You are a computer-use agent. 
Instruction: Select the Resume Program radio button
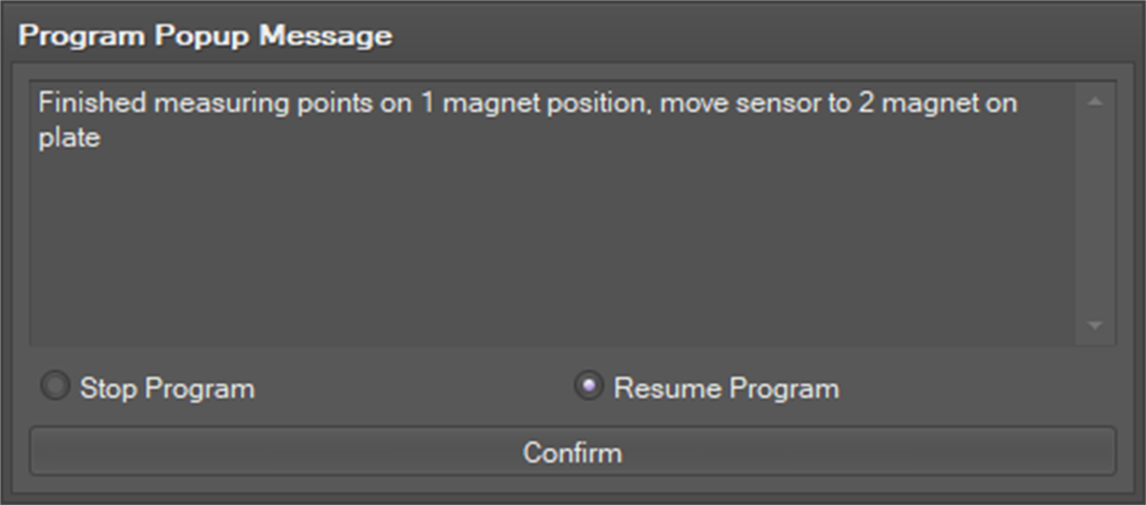pos(588,386)
